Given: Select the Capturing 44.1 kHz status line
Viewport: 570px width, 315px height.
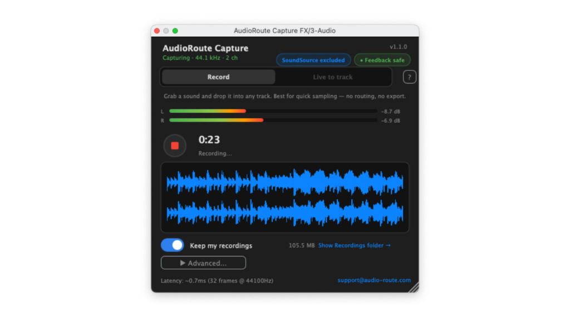Looking at the screenshot, I should pos(200,58).
